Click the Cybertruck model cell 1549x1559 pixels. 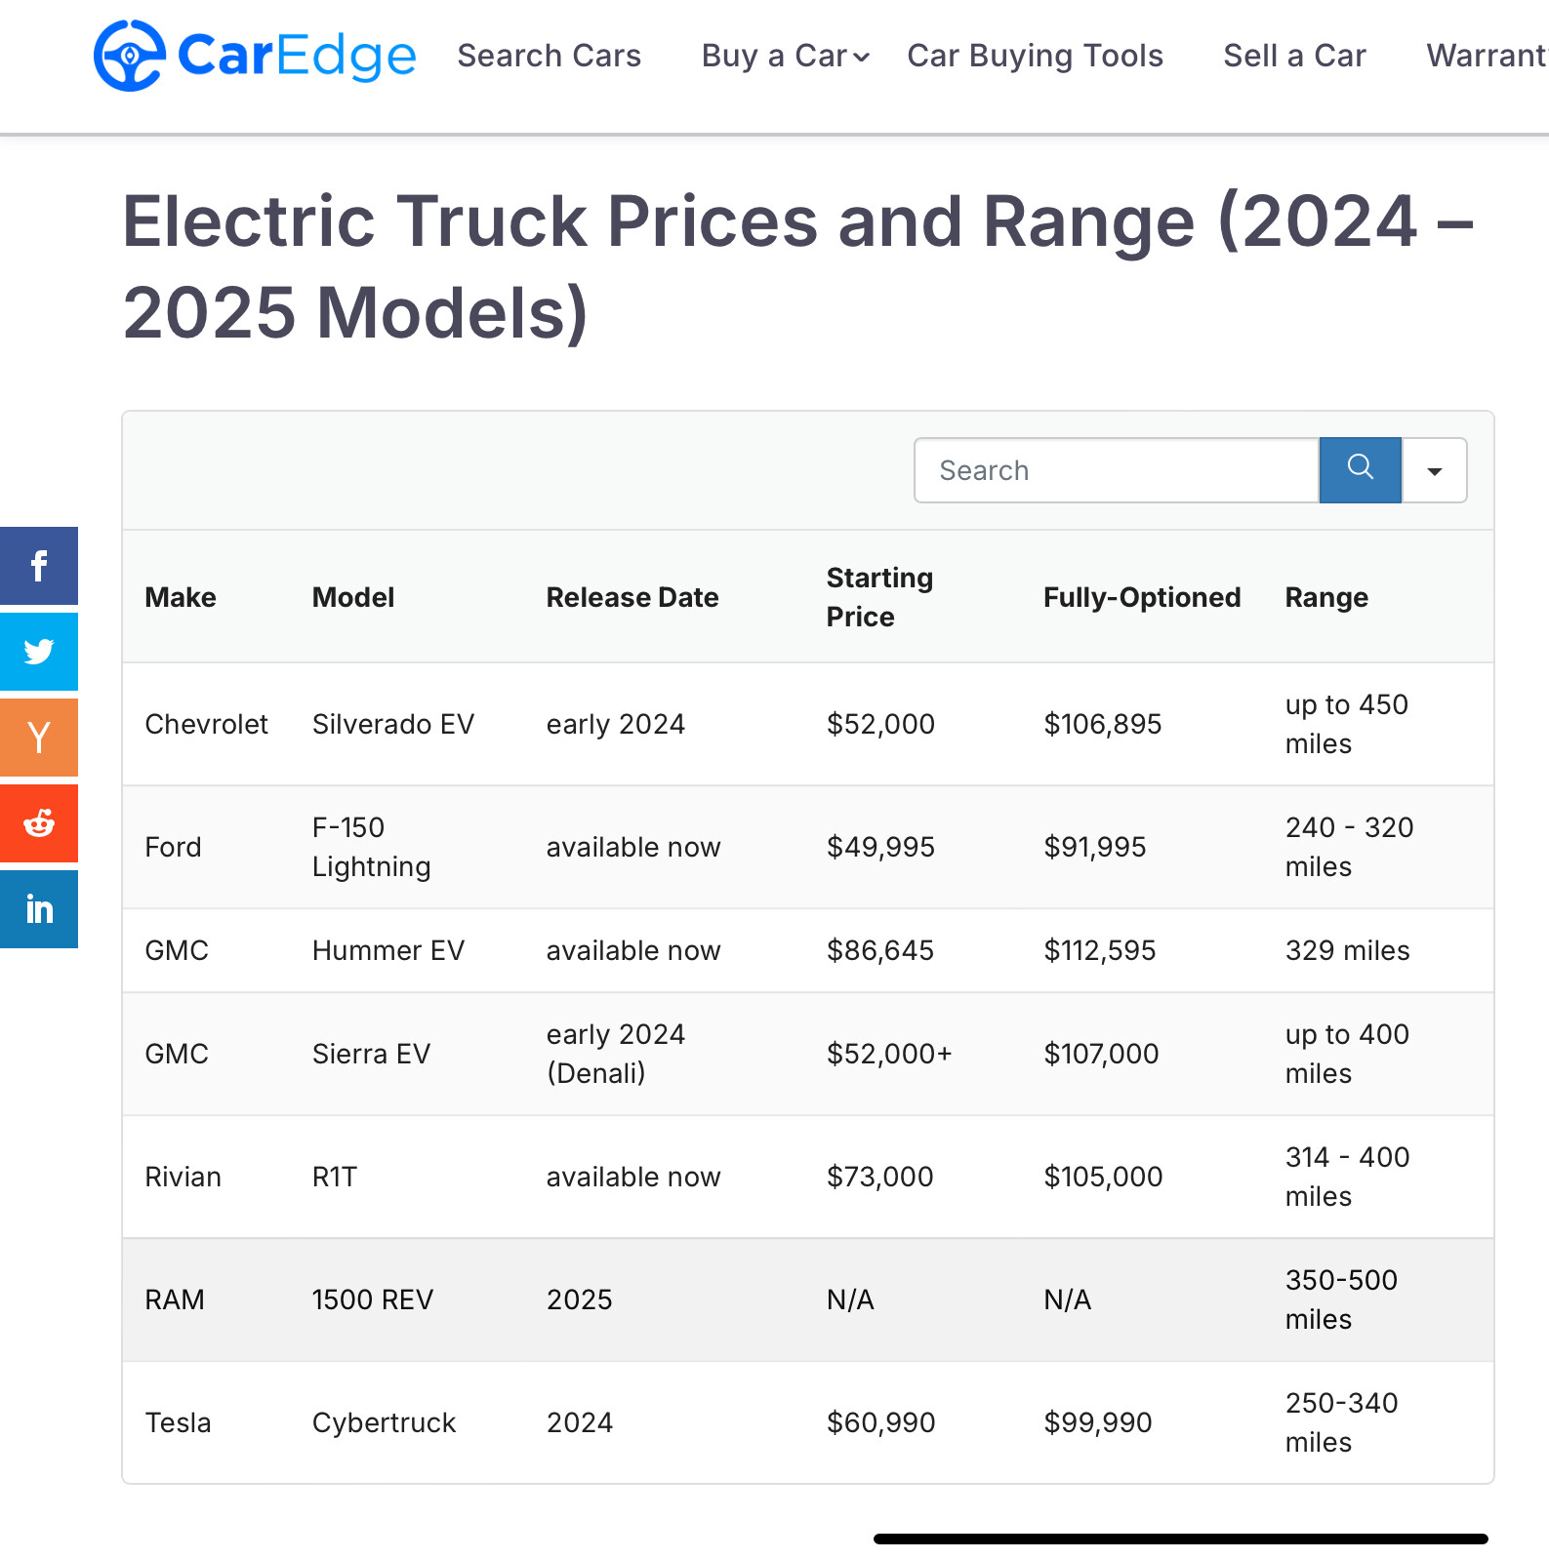[385, 1422]
